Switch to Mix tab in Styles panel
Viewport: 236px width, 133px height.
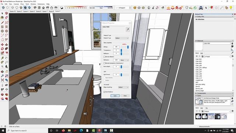pyautogui.click(x=206, y=108)
